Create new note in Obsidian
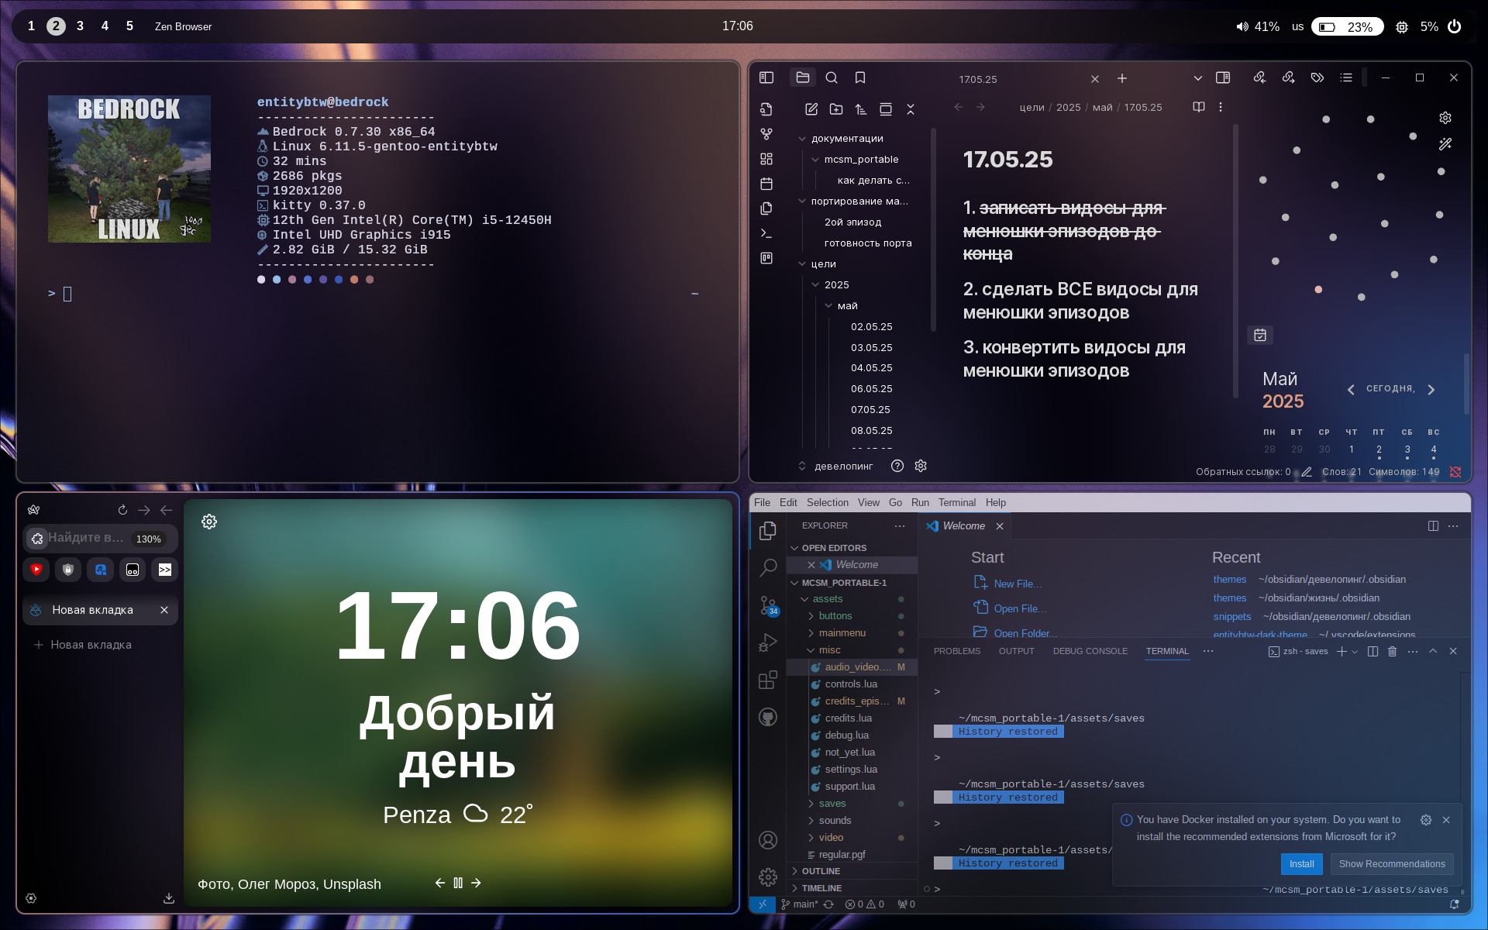This screenshot has height=930, width=1488. pos(811,109)
